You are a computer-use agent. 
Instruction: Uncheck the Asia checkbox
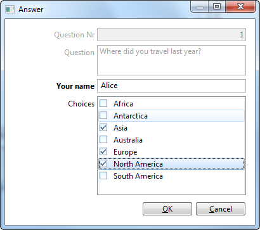pyautogui.click(x=103, y=127)
